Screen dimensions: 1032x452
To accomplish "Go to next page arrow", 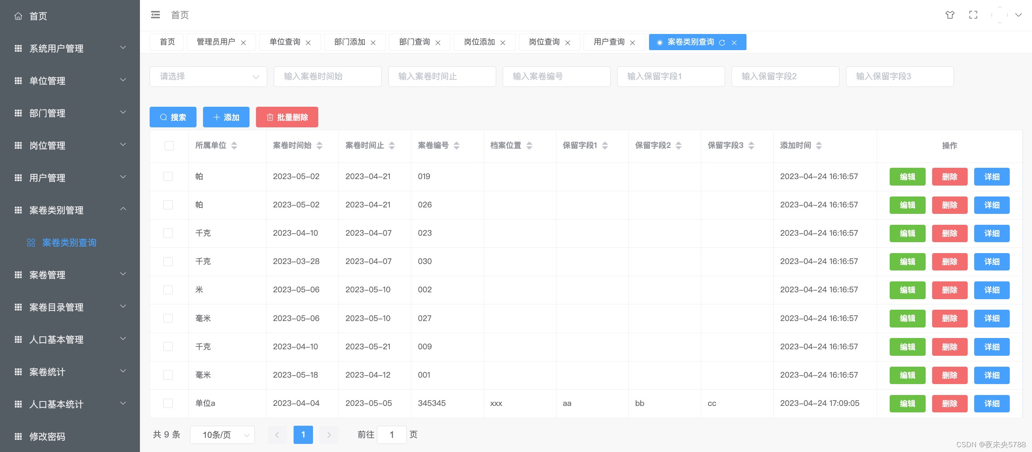I will coord(329,435).
